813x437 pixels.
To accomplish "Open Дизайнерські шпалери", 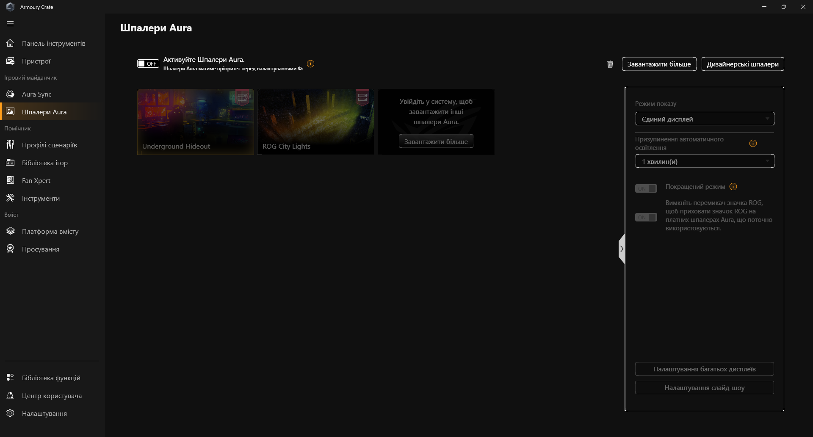I will [743, 64].
